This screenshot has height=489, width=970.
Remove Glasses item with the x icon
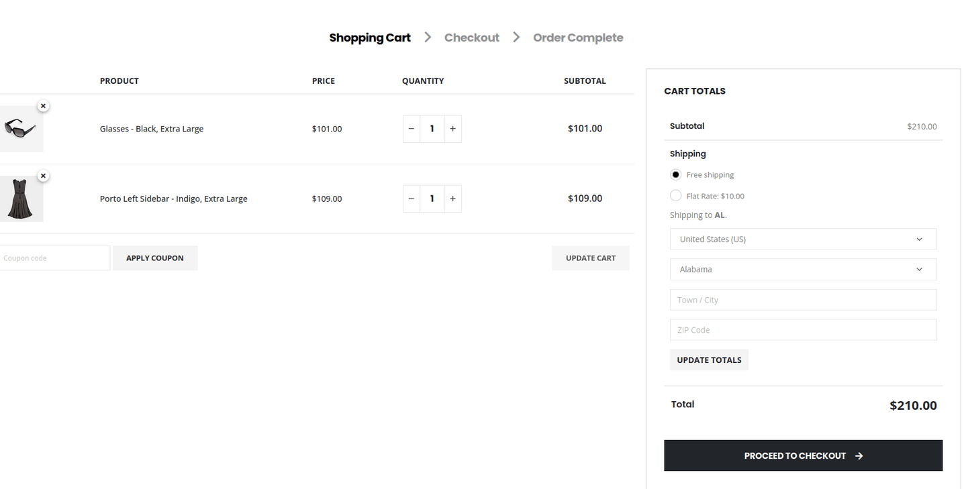[43, 106]
